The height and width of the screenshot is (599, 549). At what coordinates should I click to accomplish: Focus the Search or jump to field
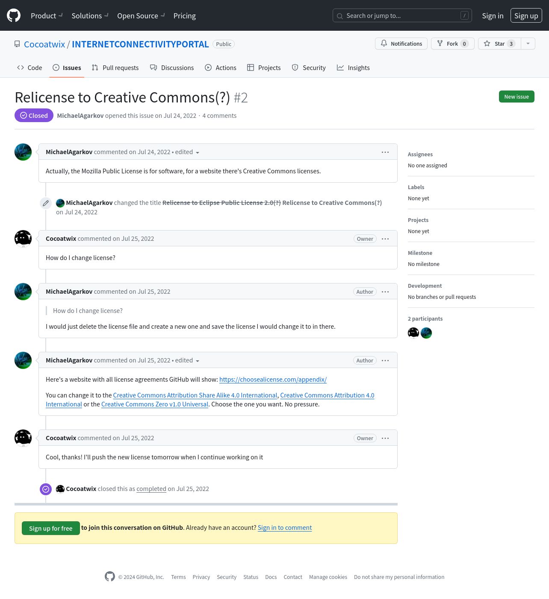tap(402, 15)
